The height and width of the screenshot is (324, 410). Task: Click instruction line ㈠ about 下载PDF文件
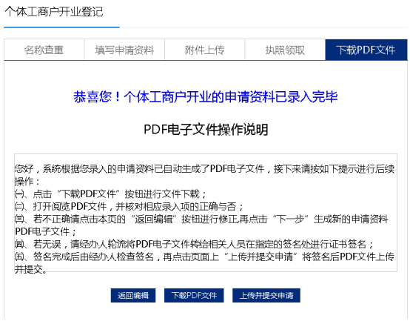click(x=110, y=194)
